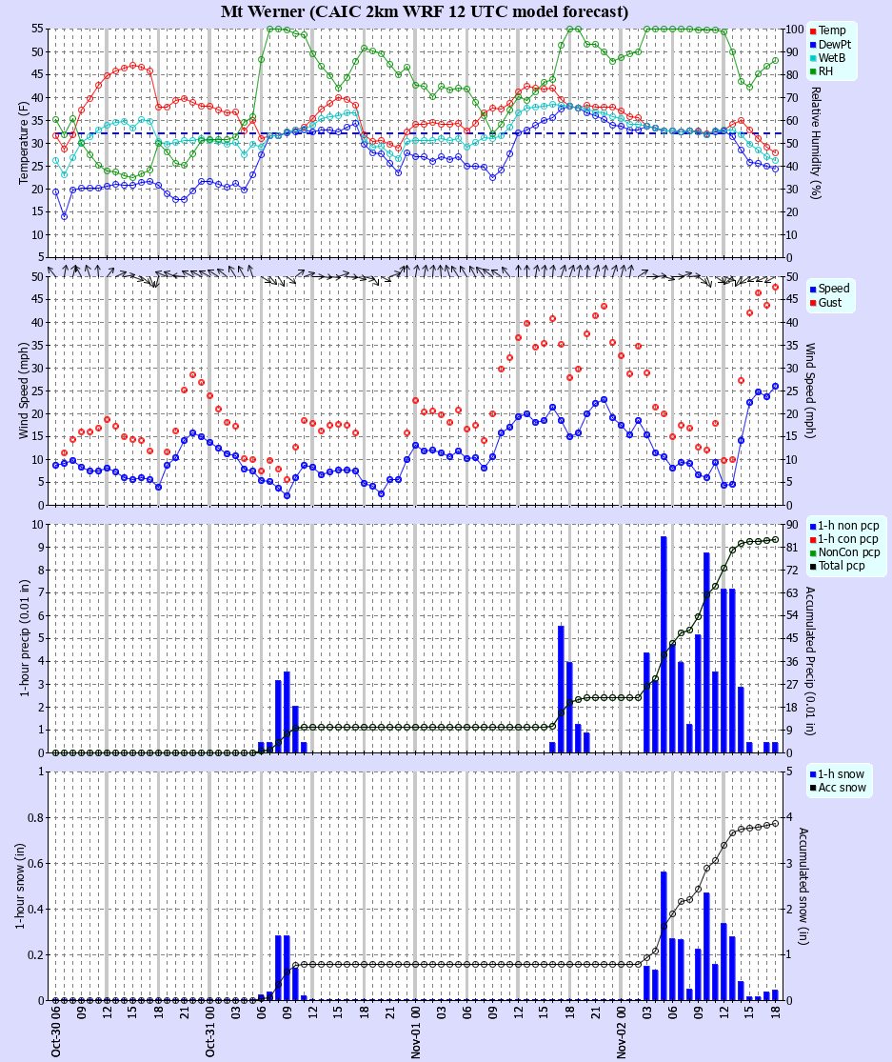
Task: Click the 1-h snow legend entry
Action: pyautogui.click(x=837, y=774)
